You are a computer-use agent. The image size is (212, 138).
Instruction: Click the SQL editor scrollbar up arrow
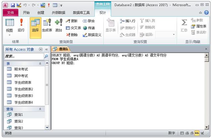click(207, 55)
